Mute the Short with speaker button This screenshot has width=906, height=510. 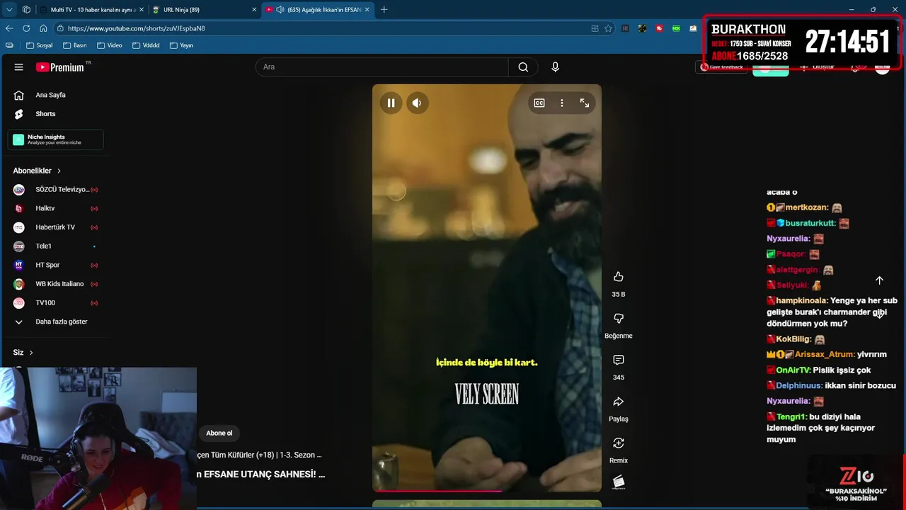click(x=417, y=103)
